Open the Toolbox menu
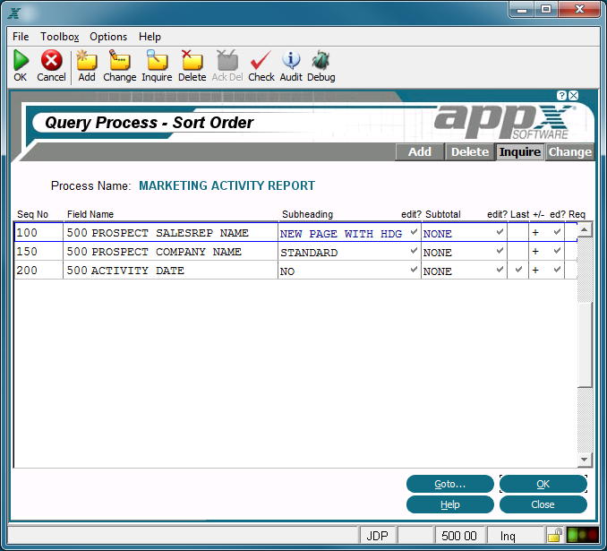The image size is (607, 551). 60,37
